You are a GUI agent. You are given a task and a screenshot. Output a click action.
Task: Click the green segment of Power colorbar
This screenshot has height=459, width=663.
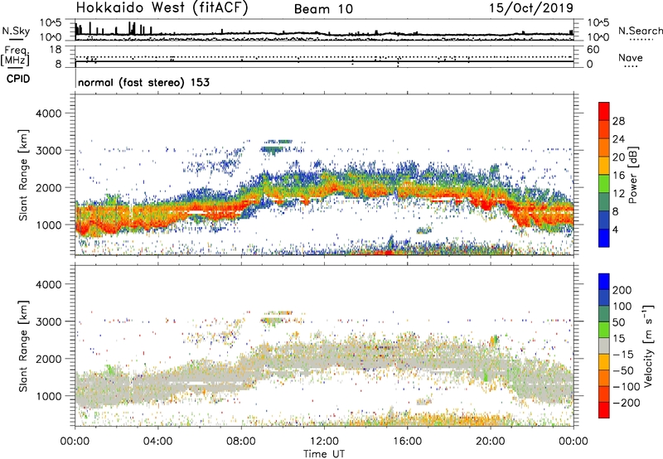[604, 183]
